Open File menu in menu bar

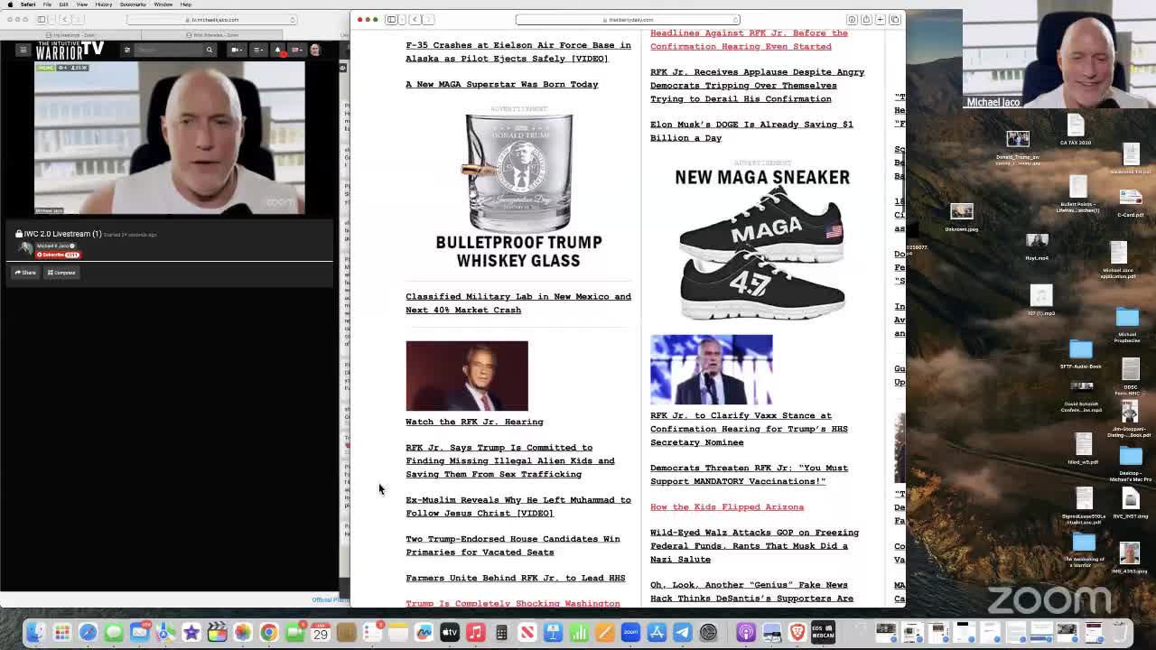pyautogui.click(x=47, y=5)
